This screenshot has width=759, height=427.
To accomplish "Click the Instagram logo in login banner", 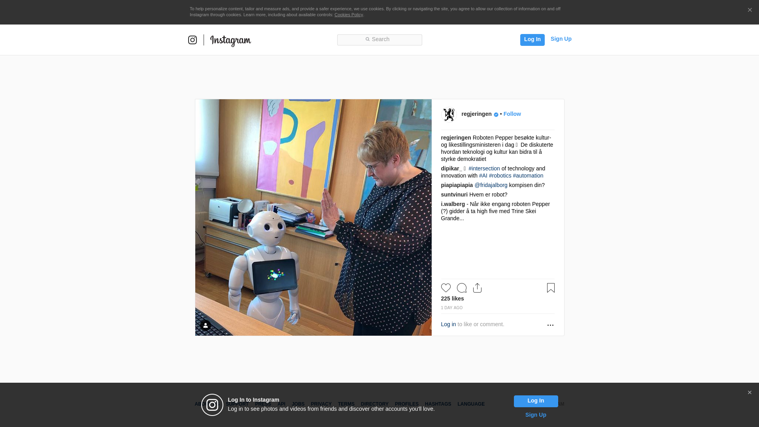I will coord(212,405).
